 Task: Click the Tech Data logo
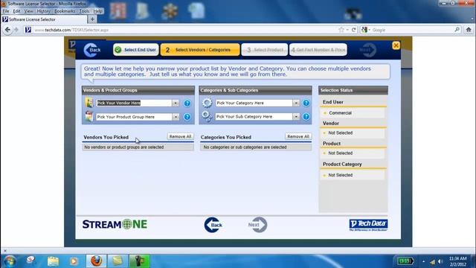coord(368,225)
